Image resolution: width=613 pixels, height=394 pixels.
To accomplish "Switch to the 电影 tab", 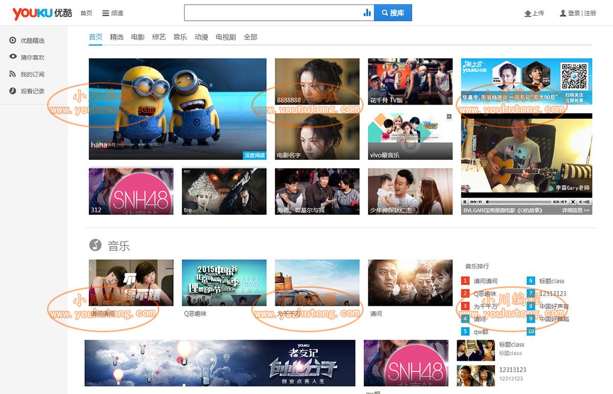I will click(138, 37).
